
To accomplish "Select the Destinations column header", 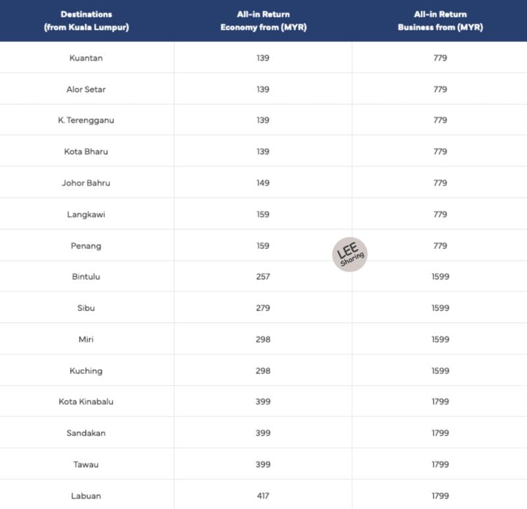I will 86,21.
